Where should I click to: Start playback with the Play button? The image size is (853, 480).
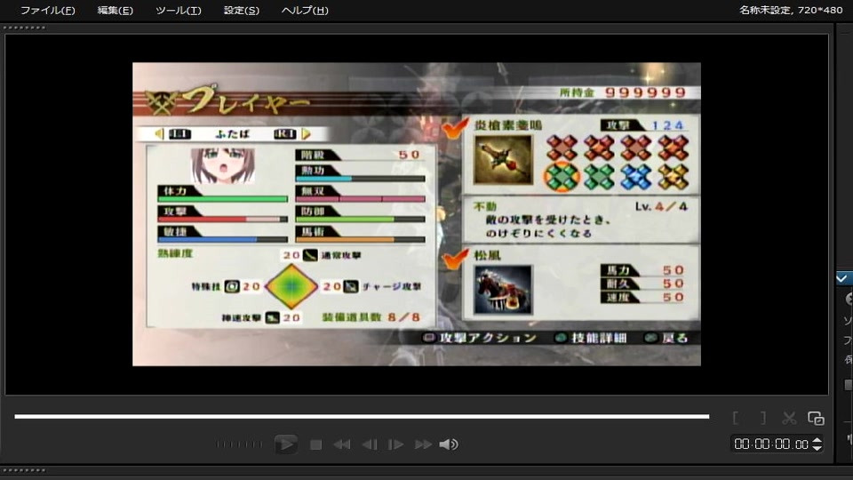[x=285, y=444]
